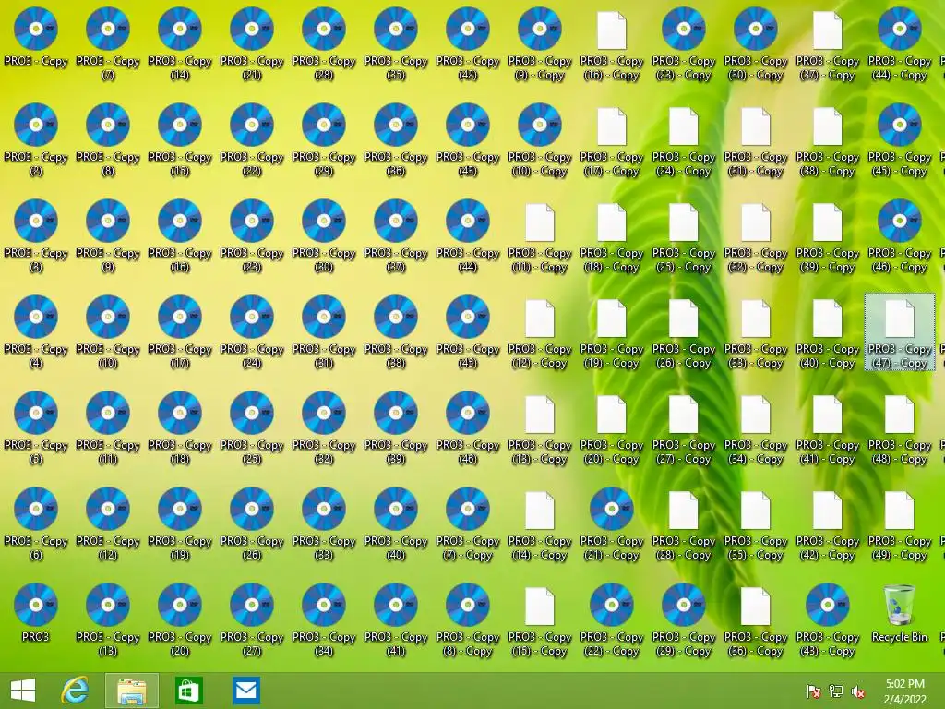This screenshot has height=709, width=945.
Task: Select blank file PRO3 - Copy (11) - Copy
Action: [539, 222]
